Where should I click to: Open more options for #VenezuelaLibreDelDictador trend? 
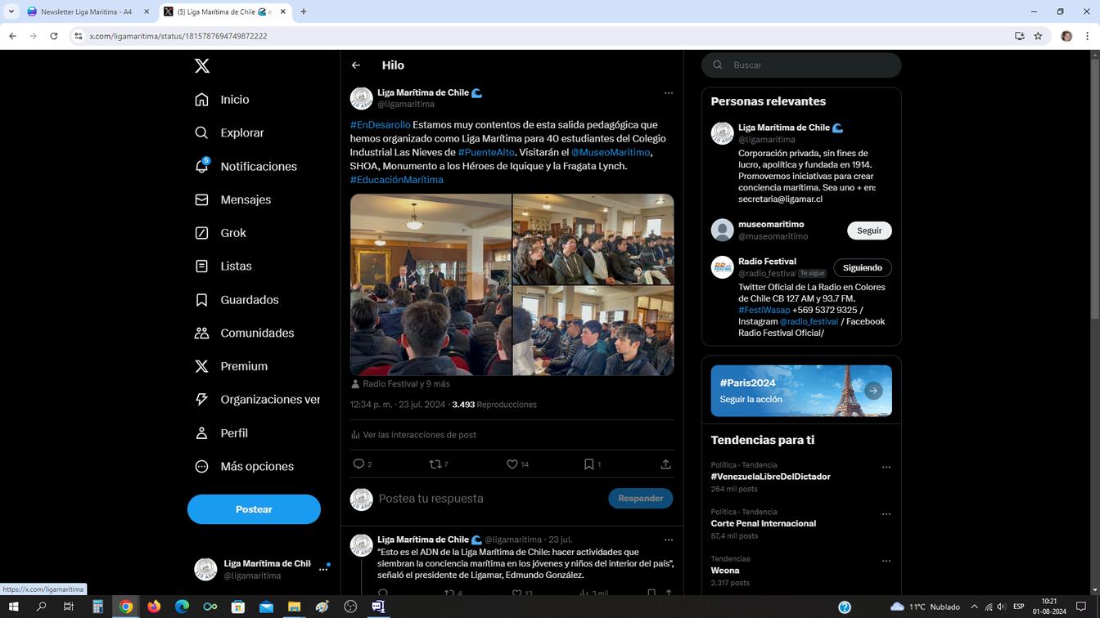(886, 468)
